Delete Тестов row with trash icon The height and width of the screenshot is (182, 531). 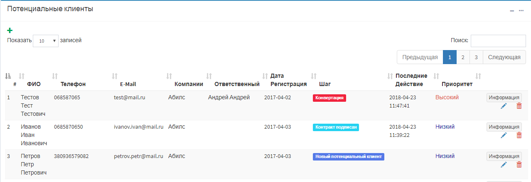point(519,106)
